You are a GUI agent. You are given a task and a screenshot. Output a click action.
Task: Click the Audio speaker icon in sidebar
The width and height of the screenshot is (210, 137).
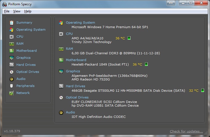(x=12, y=79)
